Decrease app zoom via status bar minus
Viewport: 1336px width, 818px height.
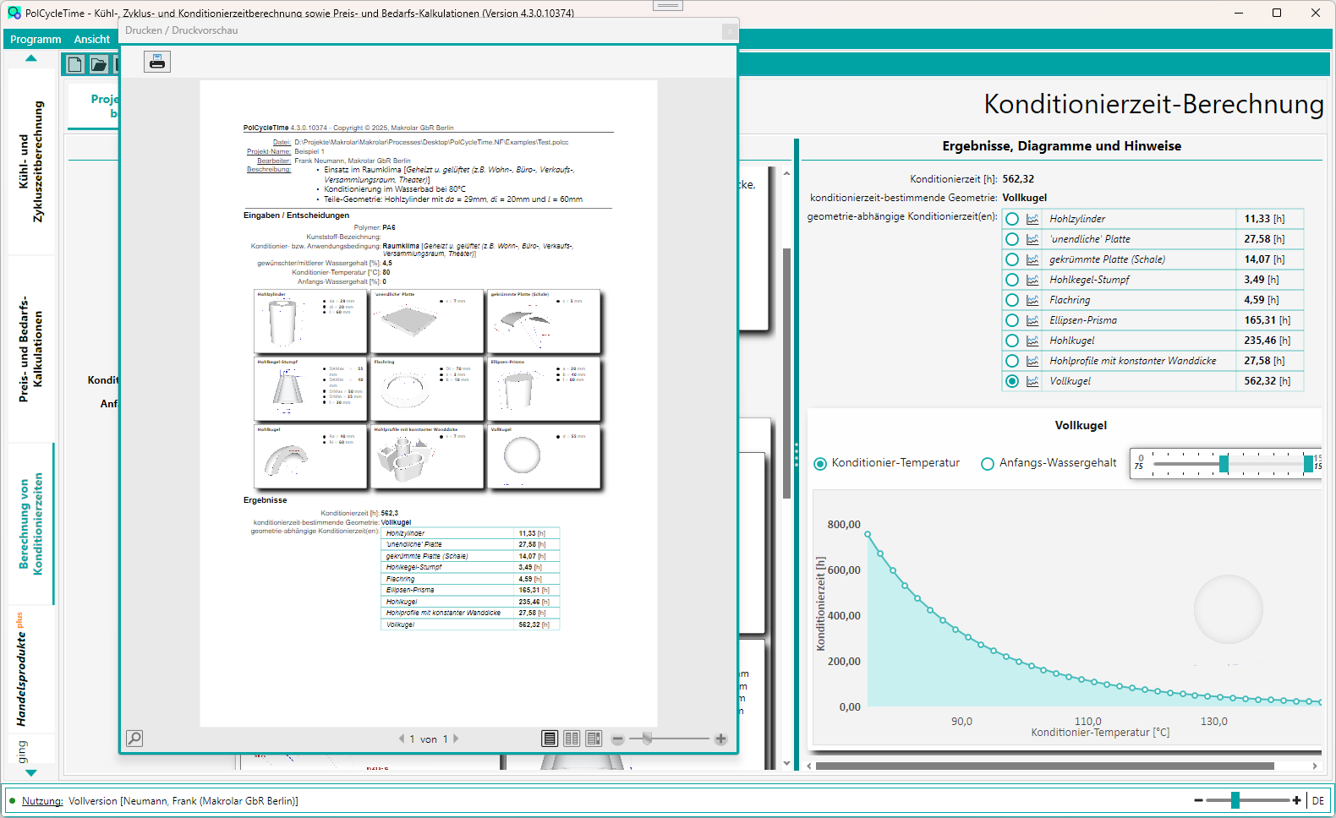click(x=1198, y=800)
